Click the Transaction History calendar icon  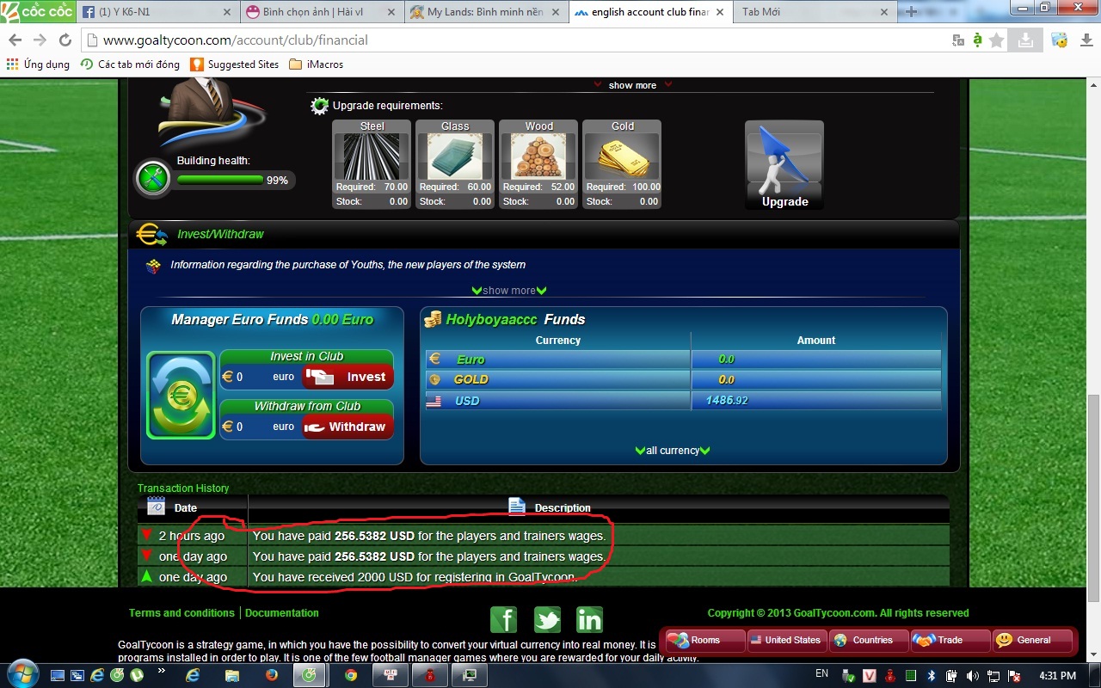[x=156, y=507]
